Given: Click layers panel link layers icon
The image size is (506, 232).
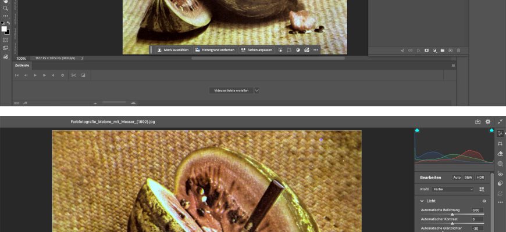Looking at the screenshot, I should pyautogui.click(x=411, y=50).
